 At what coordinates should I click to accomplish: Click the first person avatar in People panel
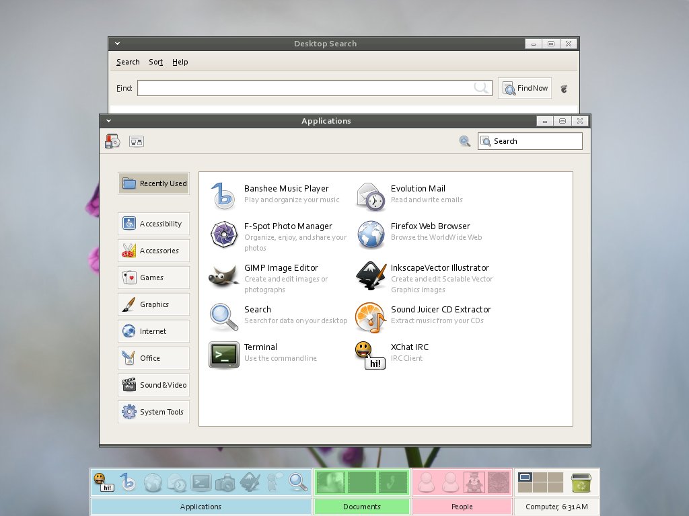click(426, 482)
